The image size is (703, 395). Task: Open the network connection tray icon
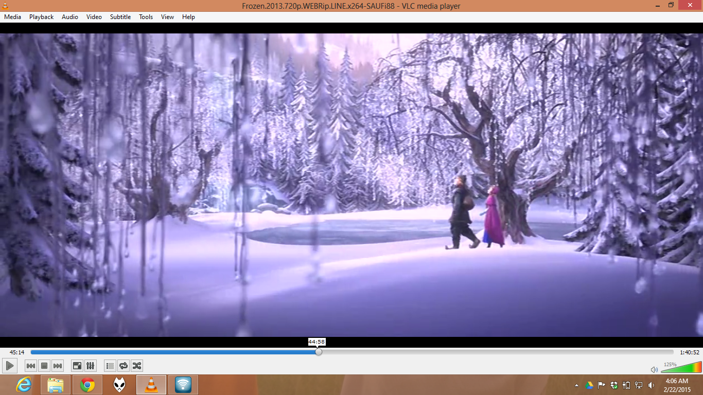[639, 385]
